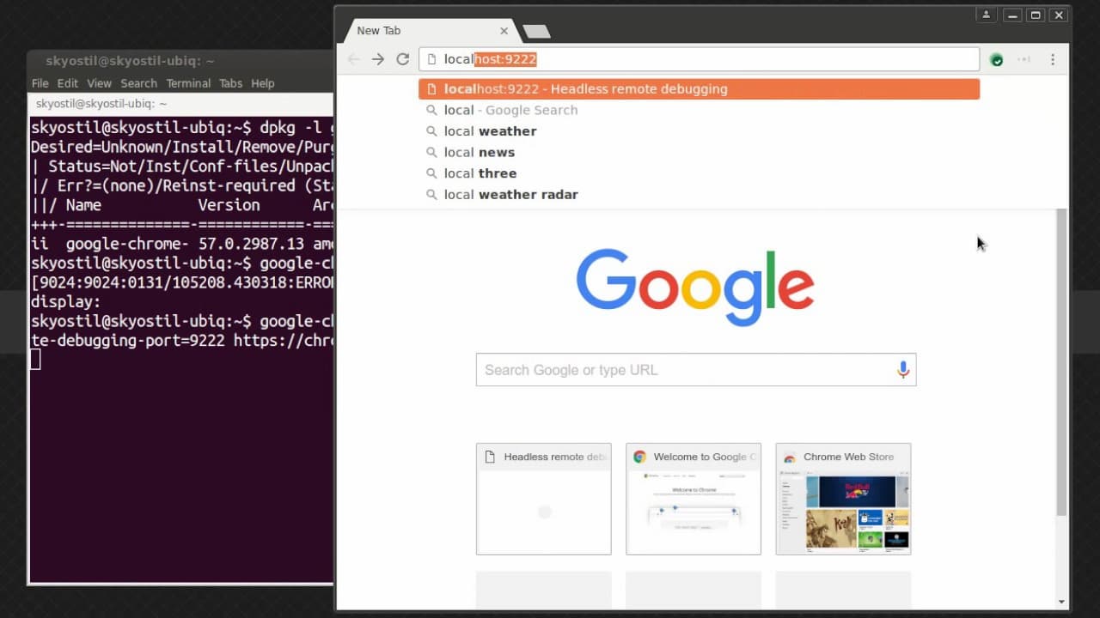Start voice search with the microphone icon
This screenshot has width=1100, height=618.
(x=903, y=369)
